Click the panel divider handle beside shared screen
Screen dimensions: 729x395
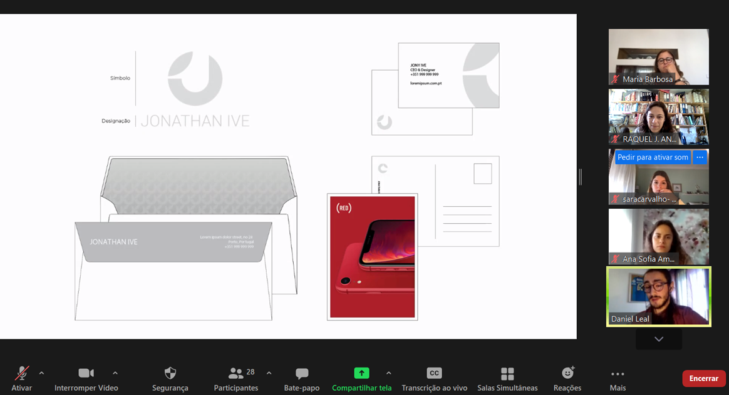(x=580, y=177)
